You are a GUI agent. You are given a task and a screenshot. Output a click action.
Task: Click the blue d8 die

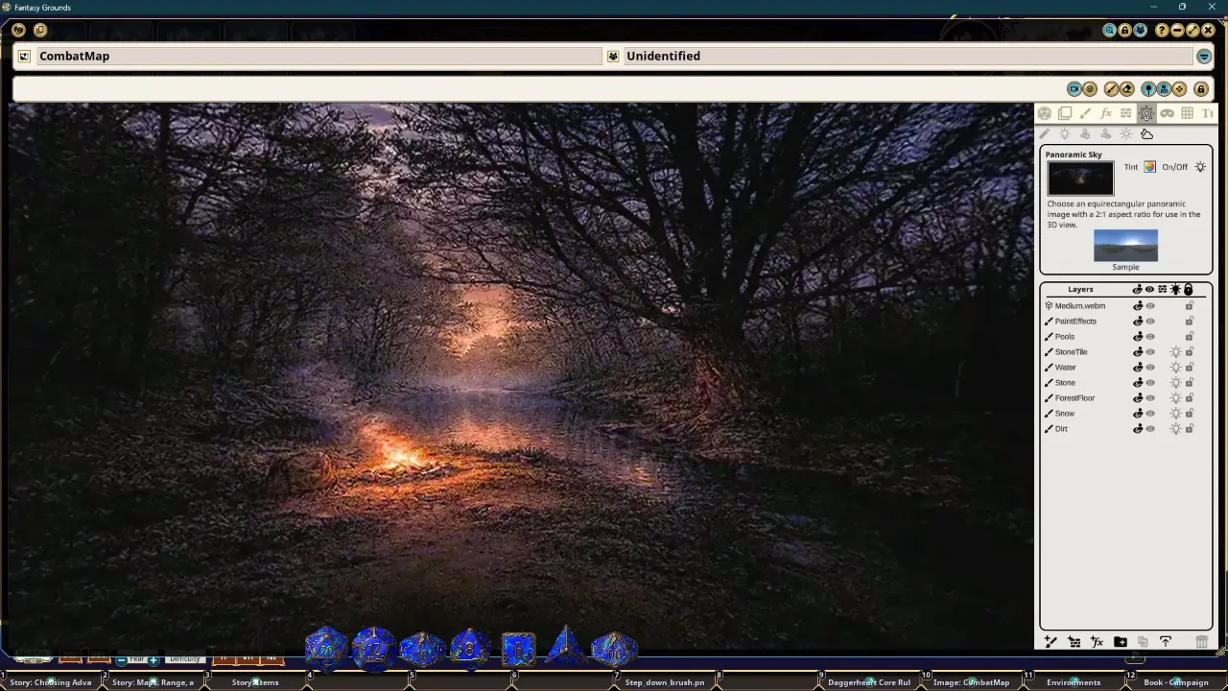coord(470,648)
